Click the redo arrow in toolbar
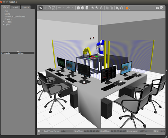Image resolution: width=168 pixels, height=138 pixels. click(68, 8)
